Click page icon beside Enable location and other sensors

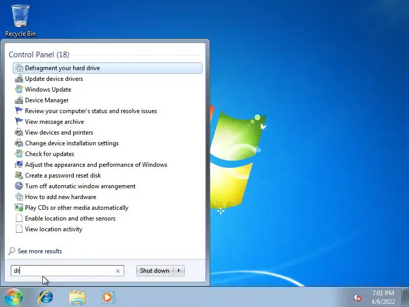[x=19, y=218]
